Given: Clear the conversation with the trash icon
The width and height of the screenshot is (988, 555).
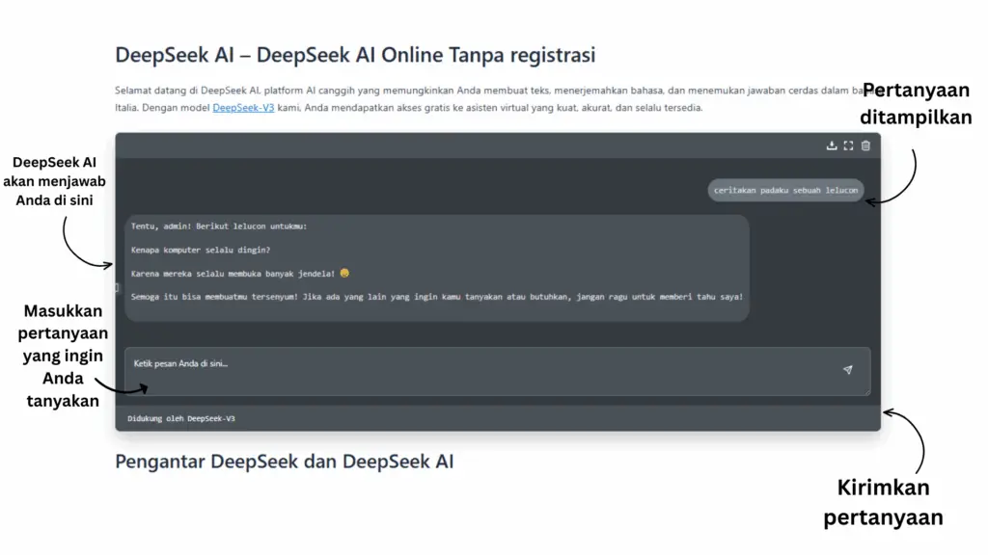Looking at the screenshot, I should [865, 145].
